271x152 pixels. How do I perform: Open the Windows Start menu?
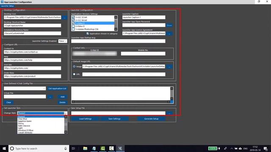(4, 148)
